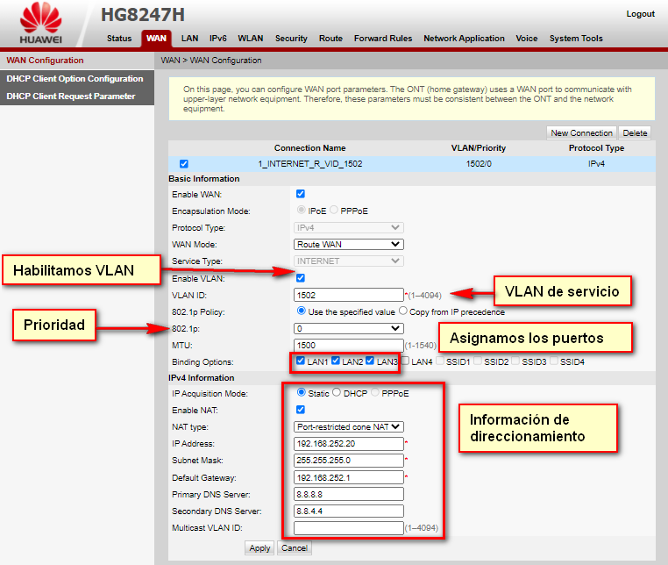Toggle the Enable VLAN checkbox

click(301, 278)
